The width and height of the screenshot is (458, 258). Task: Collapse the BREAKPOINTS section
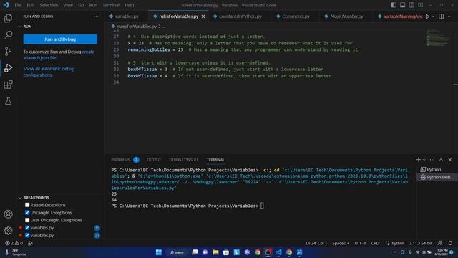pos(20,198)
